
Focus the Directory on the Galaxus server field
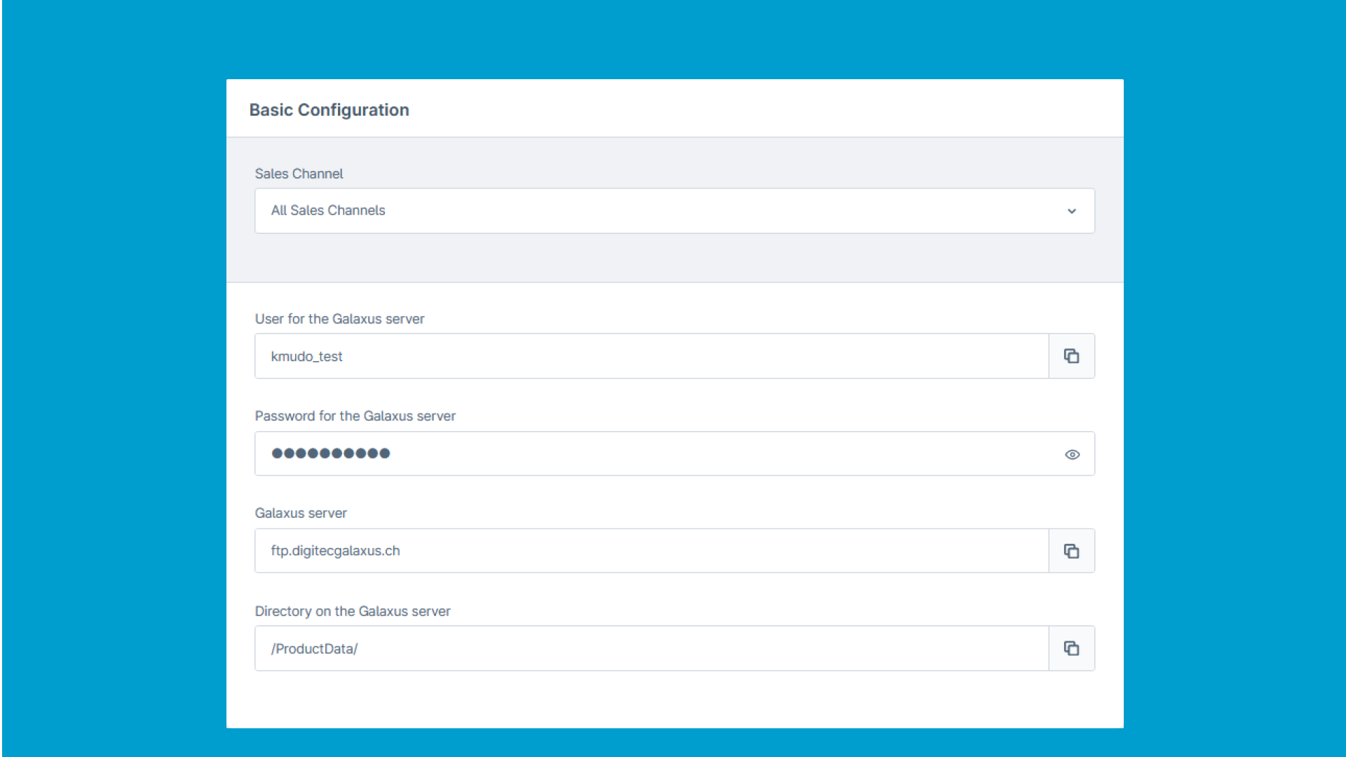651,648
